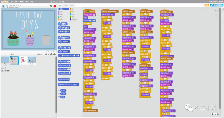Screen dimensions: 224x118
Task: Stop the project with red stop icon
Action: coord(55,6)
